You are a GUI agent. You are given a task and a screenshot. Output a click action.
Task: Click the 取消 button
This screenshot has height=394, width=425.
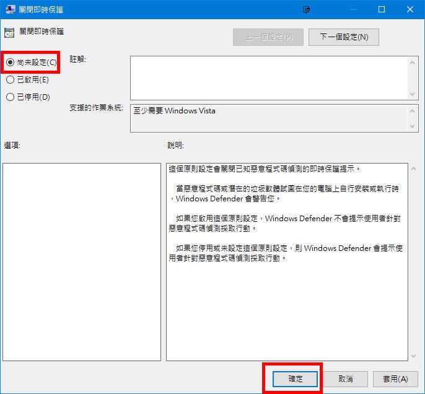(345, 379)
